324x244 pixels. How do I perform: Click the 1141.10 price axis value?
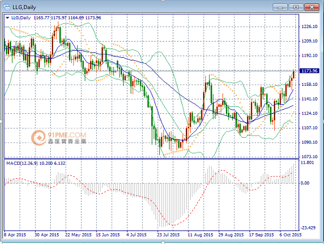coord(309,99)
